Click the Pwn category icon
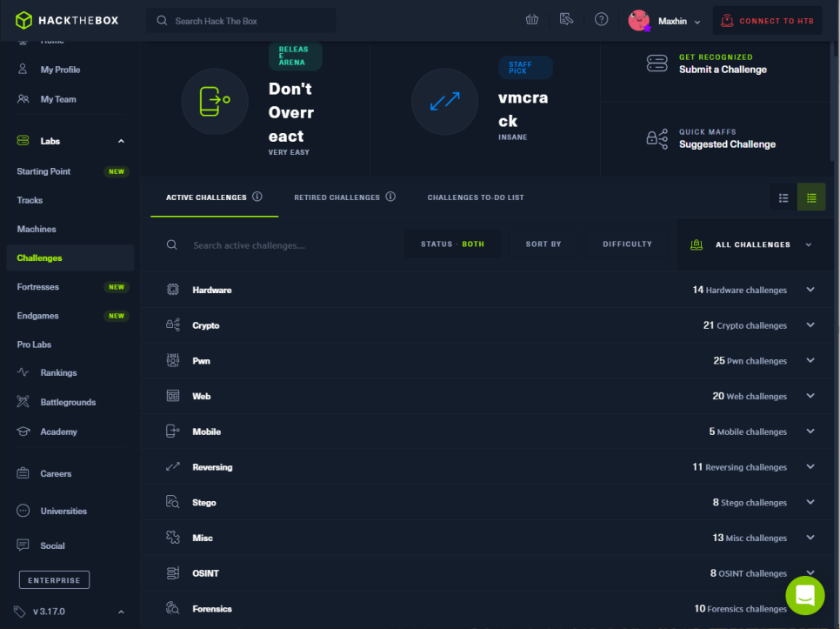 pos(172,360)
